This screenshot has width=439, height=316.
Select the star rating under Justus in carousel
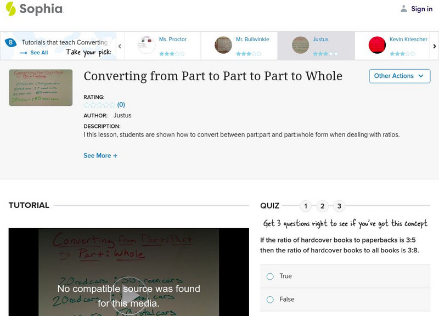click(325, 54)
